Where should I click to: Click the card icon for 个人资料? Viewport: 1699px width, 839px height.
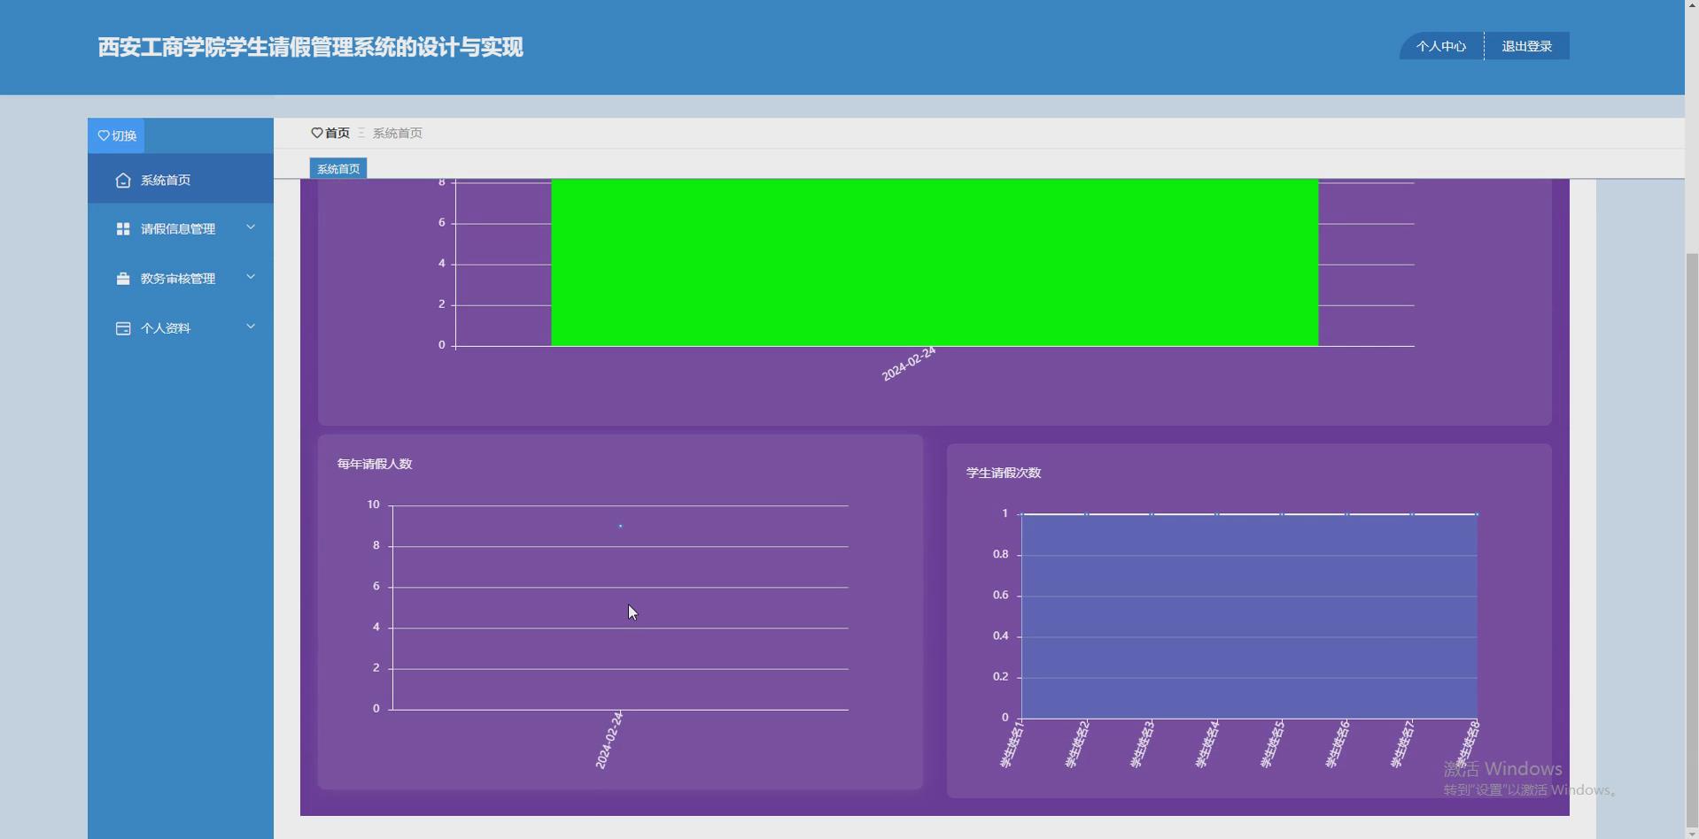pyautogui.click(x=123, y=327)
